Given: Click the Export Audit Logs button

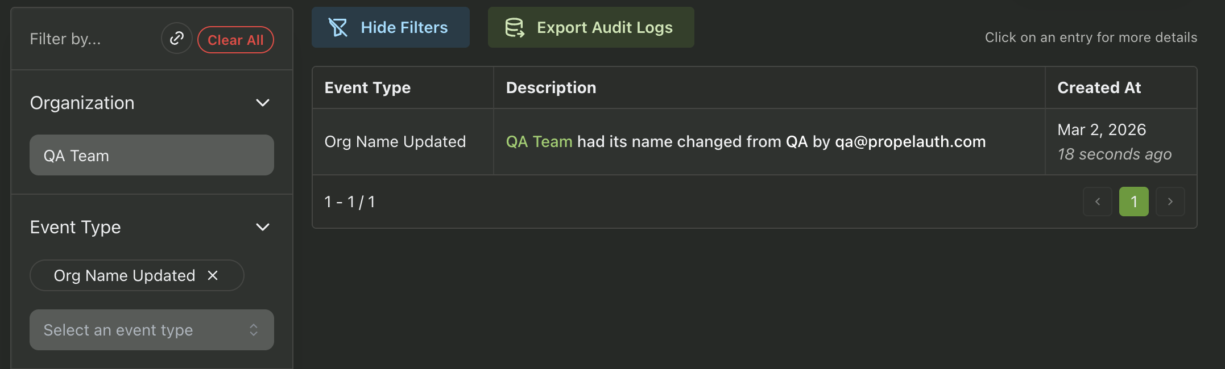Looking at the screenshot, I should click(590, 27).
